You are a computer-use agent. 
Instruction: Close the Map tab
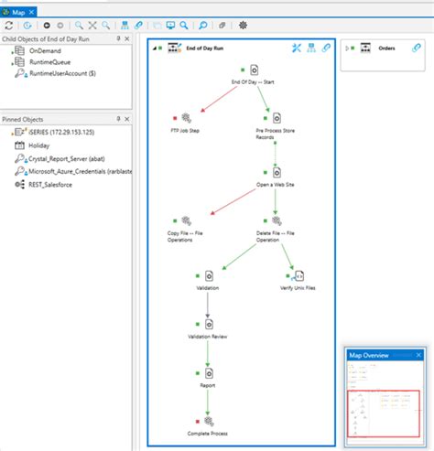point(31,12)
